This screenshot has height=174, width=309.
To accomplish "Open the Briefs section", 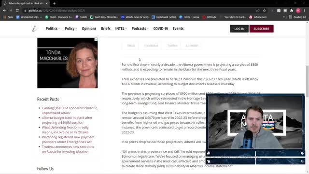I will 106,29.
